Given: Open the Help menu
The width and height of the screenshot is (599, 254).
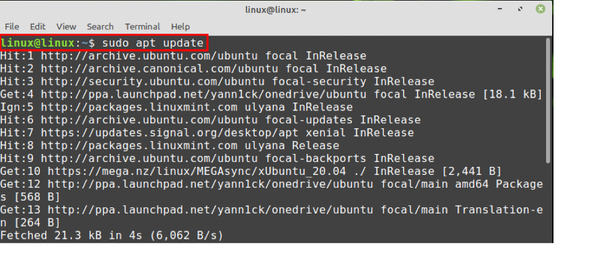Looking at the screenshot, I should tap(180, 26).
